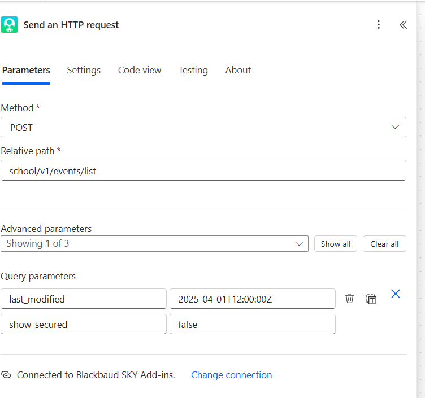Edit the 2025-04-01T12:00:00Z value field
Viewport: 425px width, 398px height.
[x=253, y=299]
